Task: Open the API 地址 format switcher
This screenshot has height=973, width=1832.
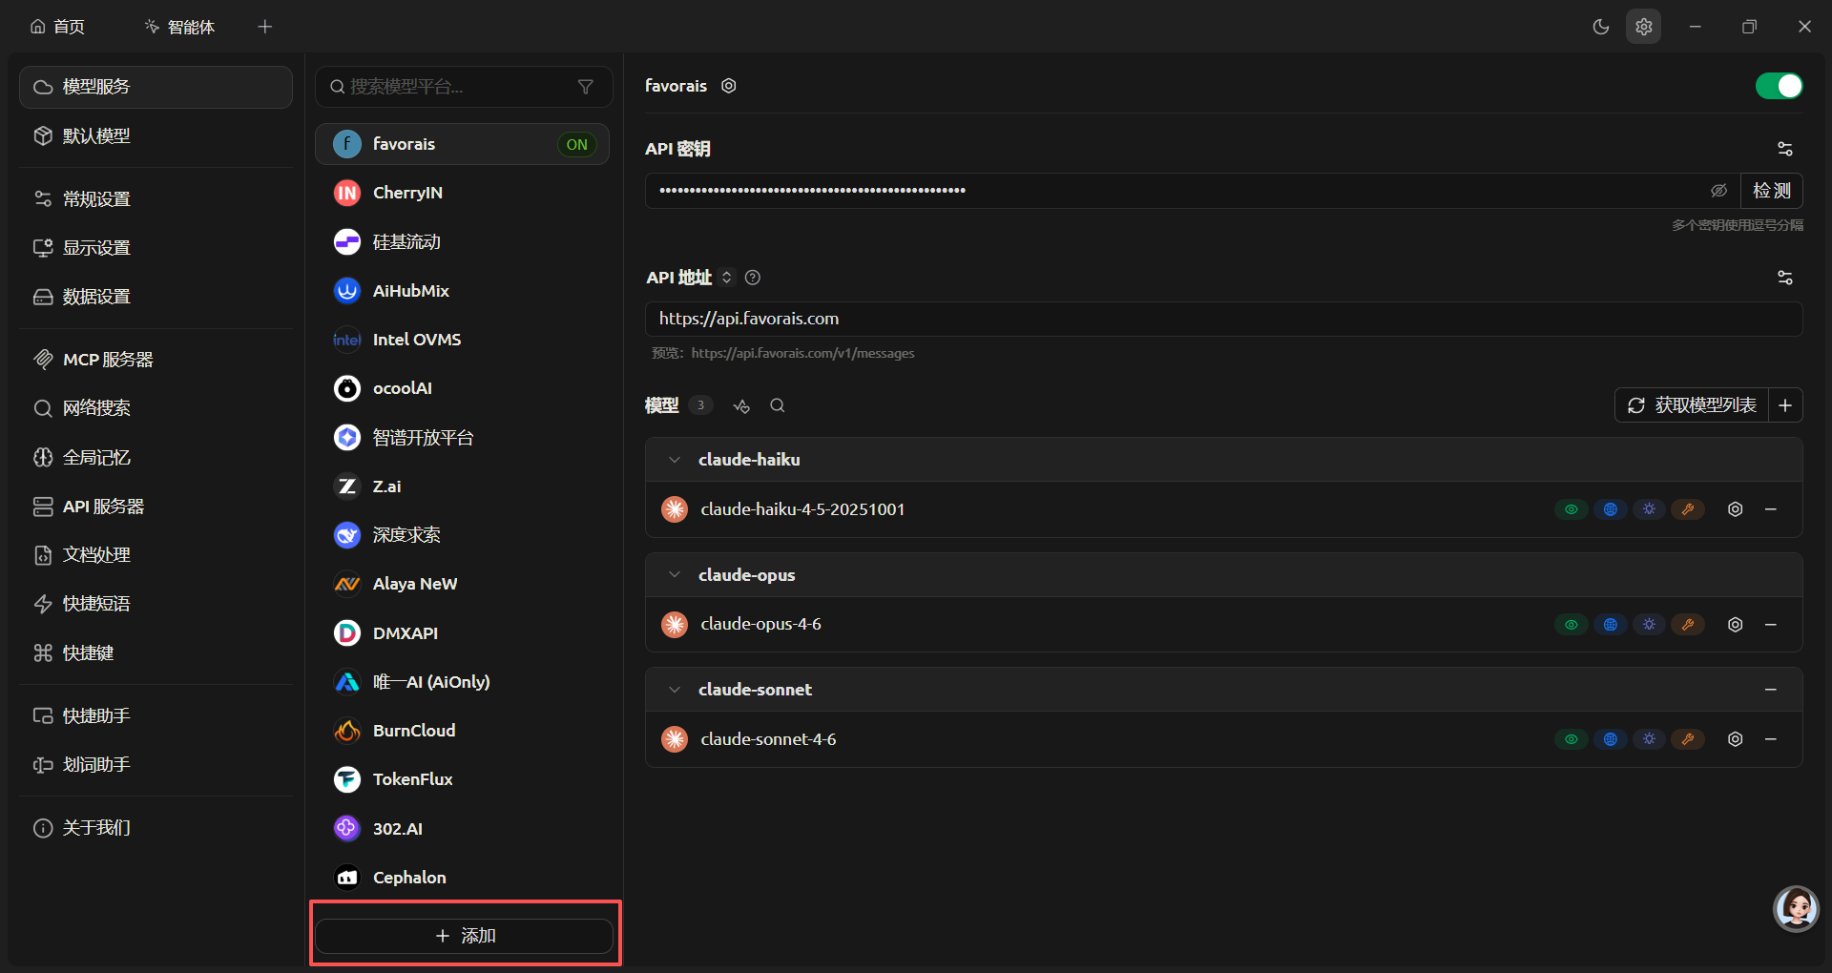Action: (727, 278)
